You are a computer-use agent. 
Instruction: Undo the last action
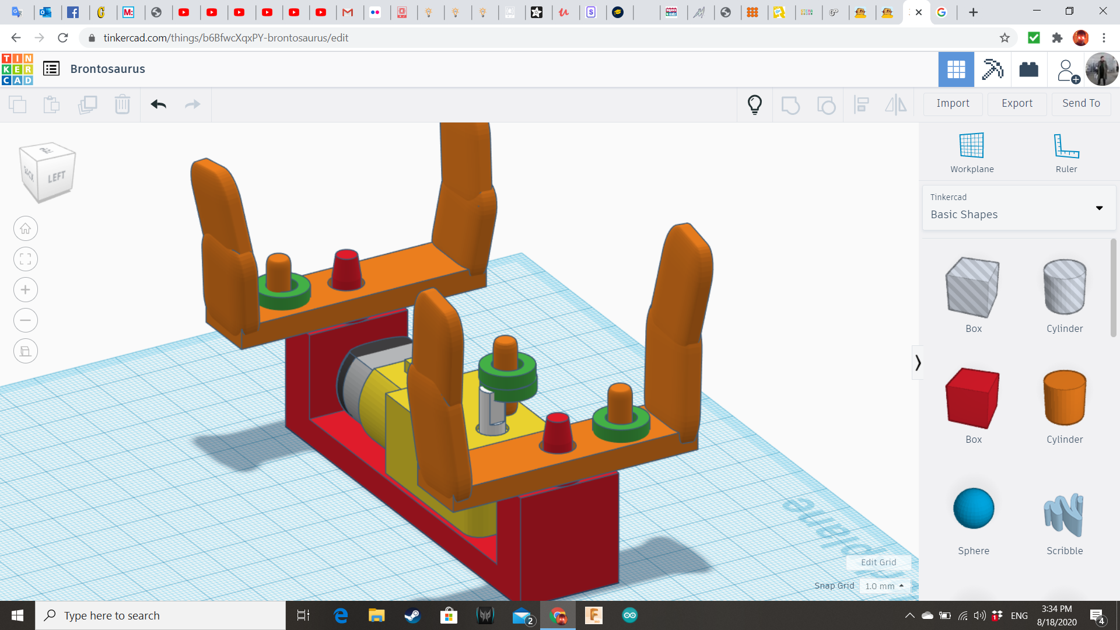(x=157, y=104)
